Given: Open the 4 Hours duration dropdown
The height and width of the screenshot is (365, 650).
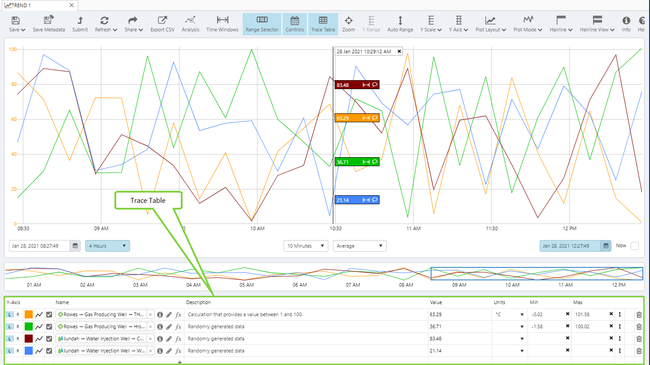Looking at the screenshot, I should [108, 246].
